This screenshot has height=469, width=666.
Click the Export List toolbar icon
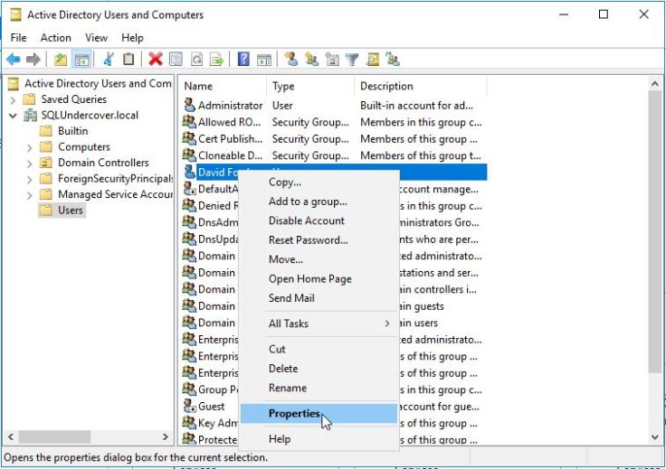[x=216, y=60]
